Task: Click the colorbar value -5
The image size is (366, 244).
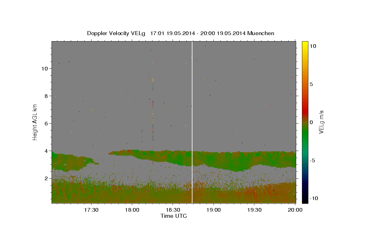Action: pyautogui.click(x=312, y=160)
